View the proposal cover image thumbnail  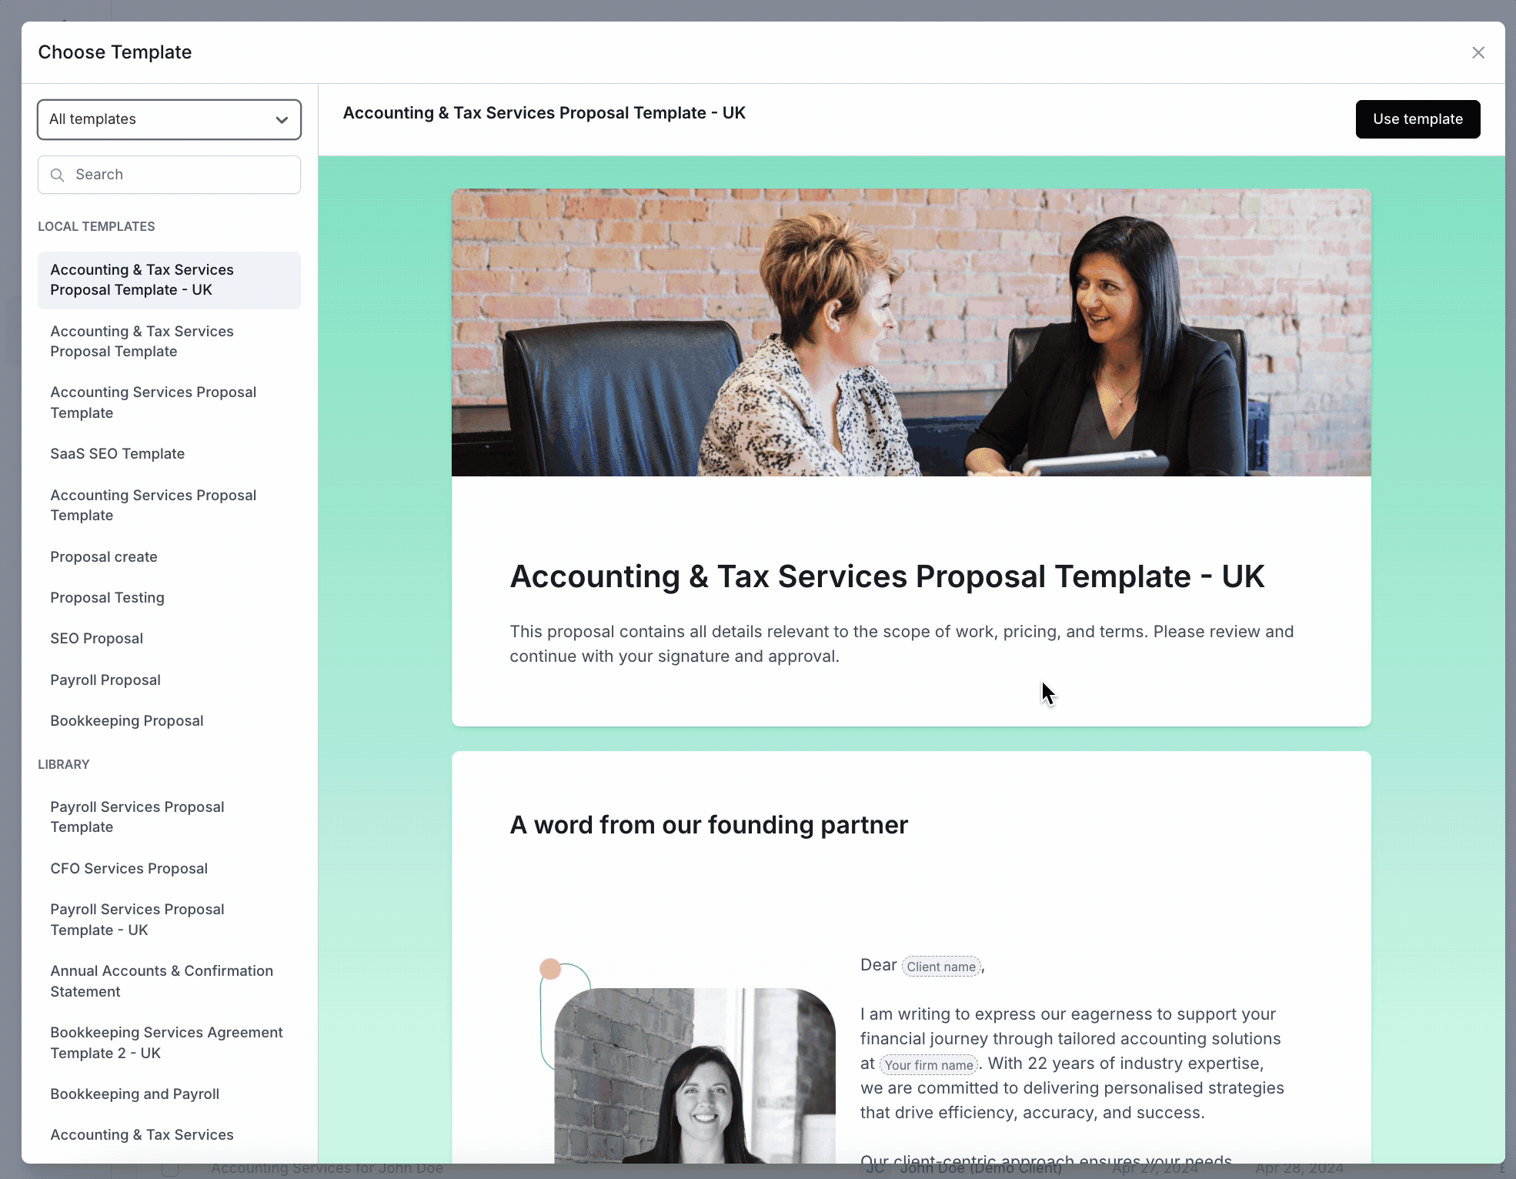point(912,332)
